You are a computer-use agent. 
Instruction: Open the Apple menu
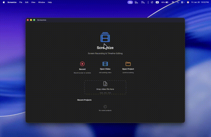4,2
